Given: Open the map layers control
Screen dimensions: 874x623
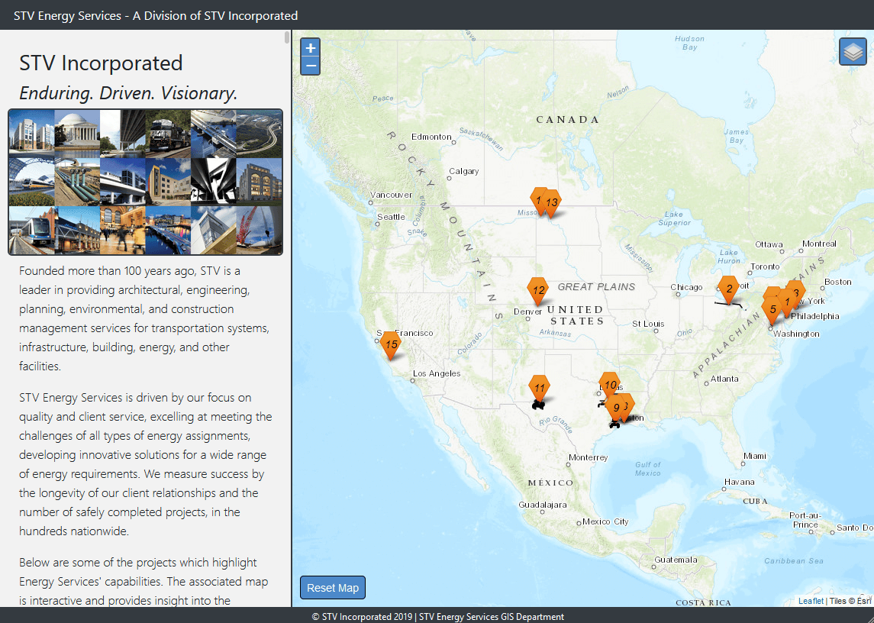Looking at the screenshot, I should 853,52.
